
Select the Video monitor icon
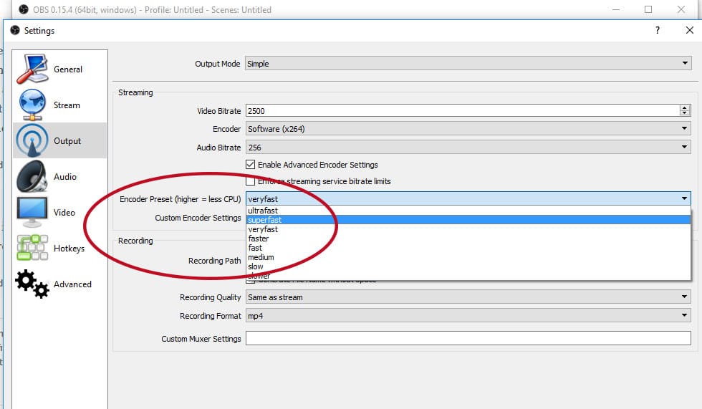(32, 212)
